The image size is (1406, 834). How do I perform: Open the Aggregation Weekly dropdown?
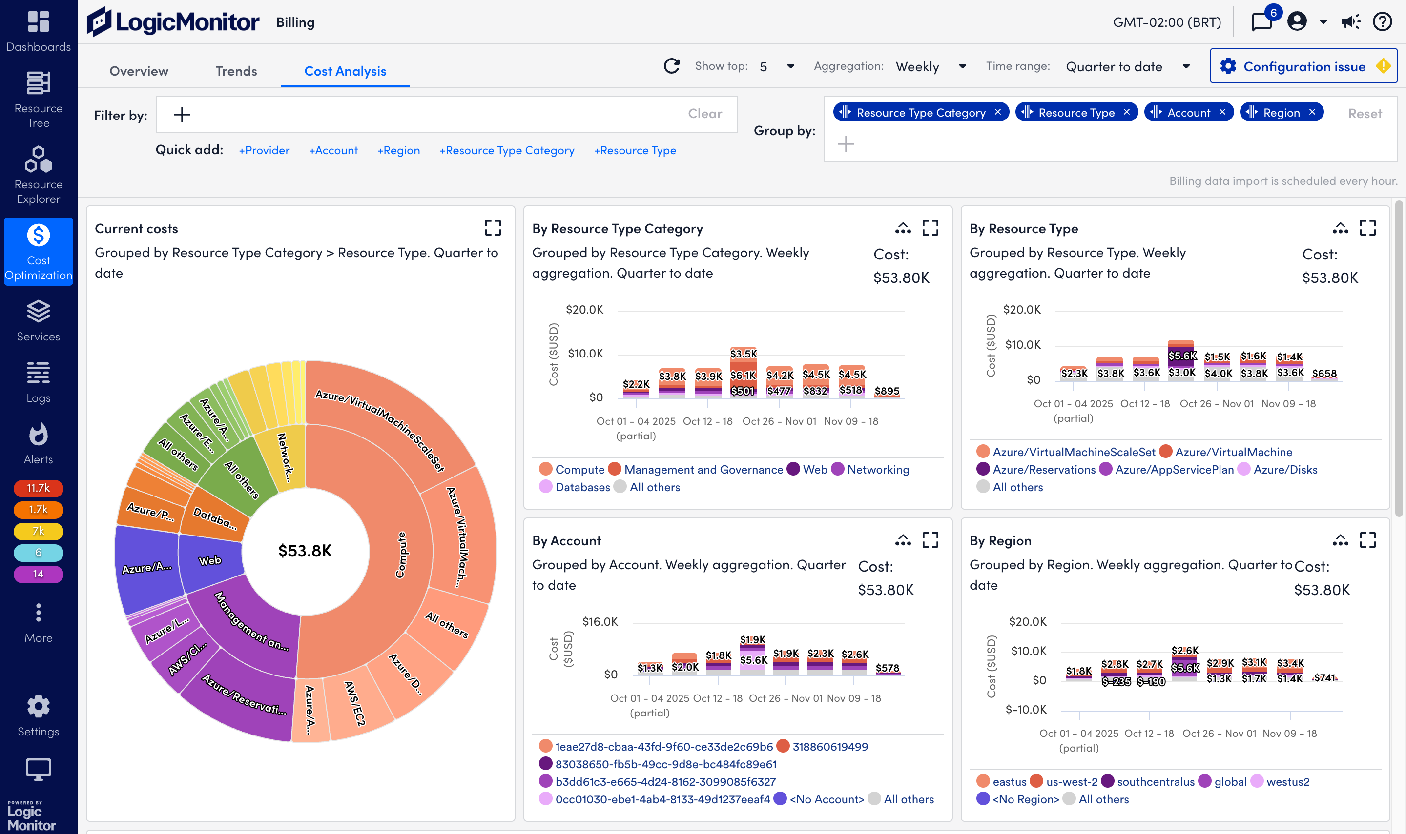point(931,66)
